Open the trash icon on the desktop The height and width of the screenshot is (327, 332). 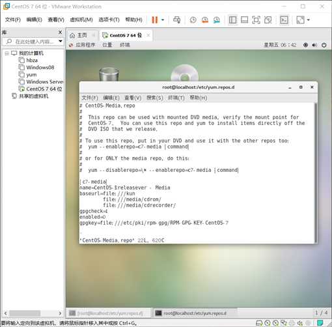click(109, 74)
